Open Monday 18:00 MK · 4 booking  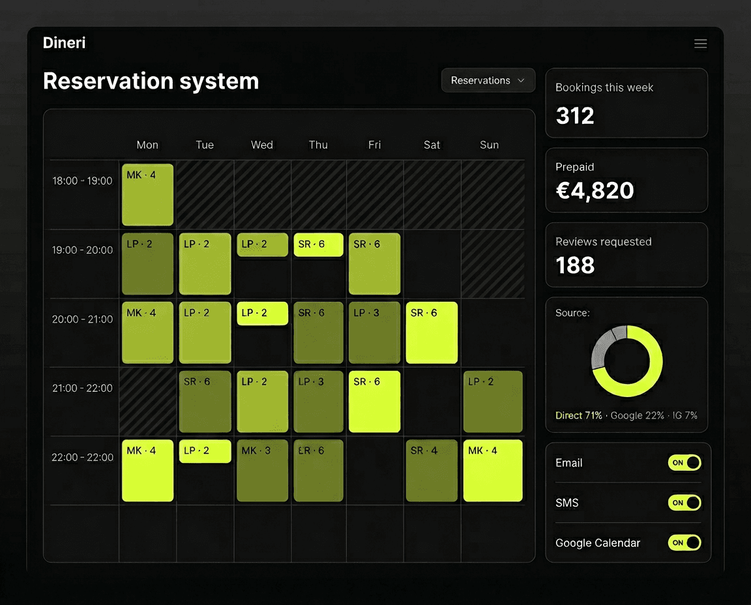pyautogui.click(x=147, y=194)
